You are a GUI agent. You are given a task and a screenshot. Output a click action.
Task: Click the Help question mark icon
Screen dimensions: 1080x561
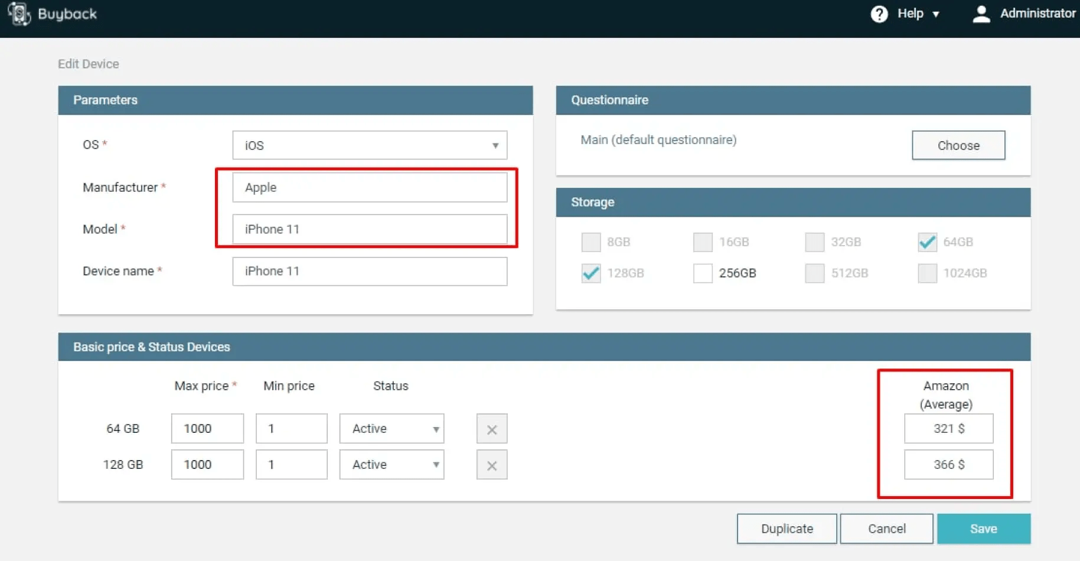(x=879, y=14)
